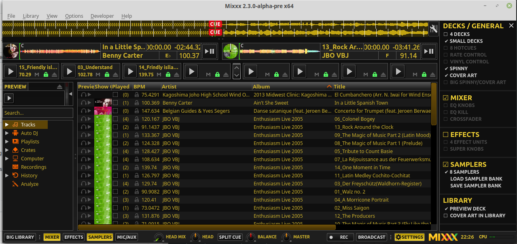Expand the Crates tree item
This screenshot has width=517, height=244.
point(7,150)
